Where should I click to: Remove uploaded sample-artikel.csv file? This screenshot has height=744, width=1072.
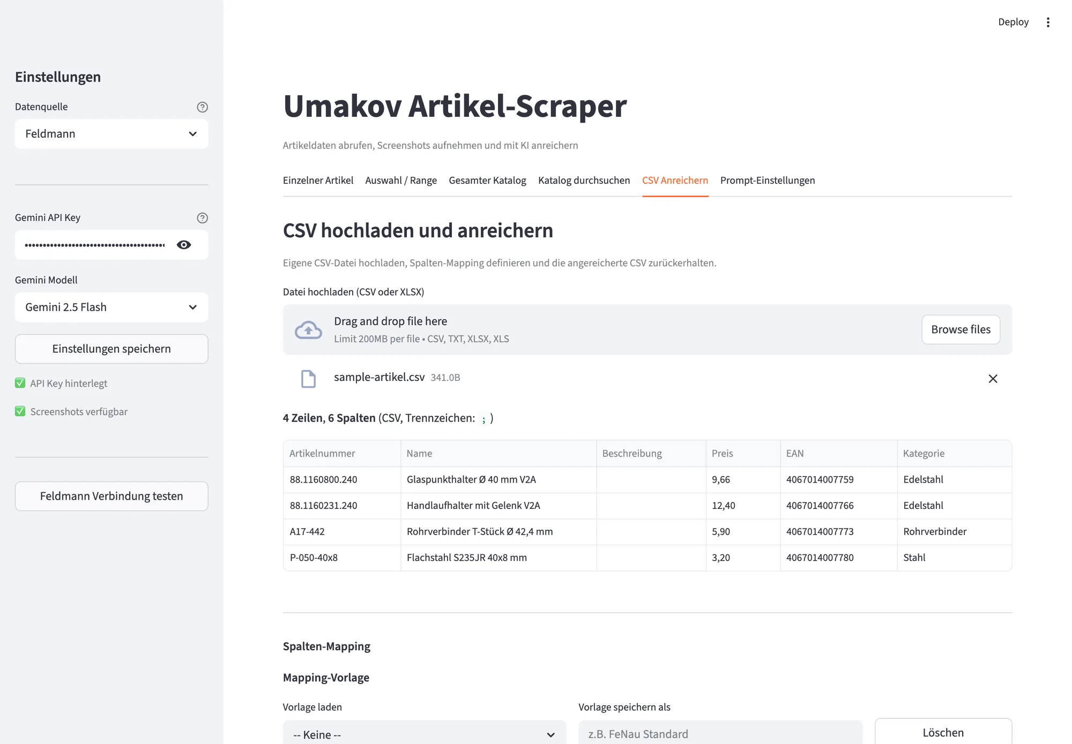(993, 379)
